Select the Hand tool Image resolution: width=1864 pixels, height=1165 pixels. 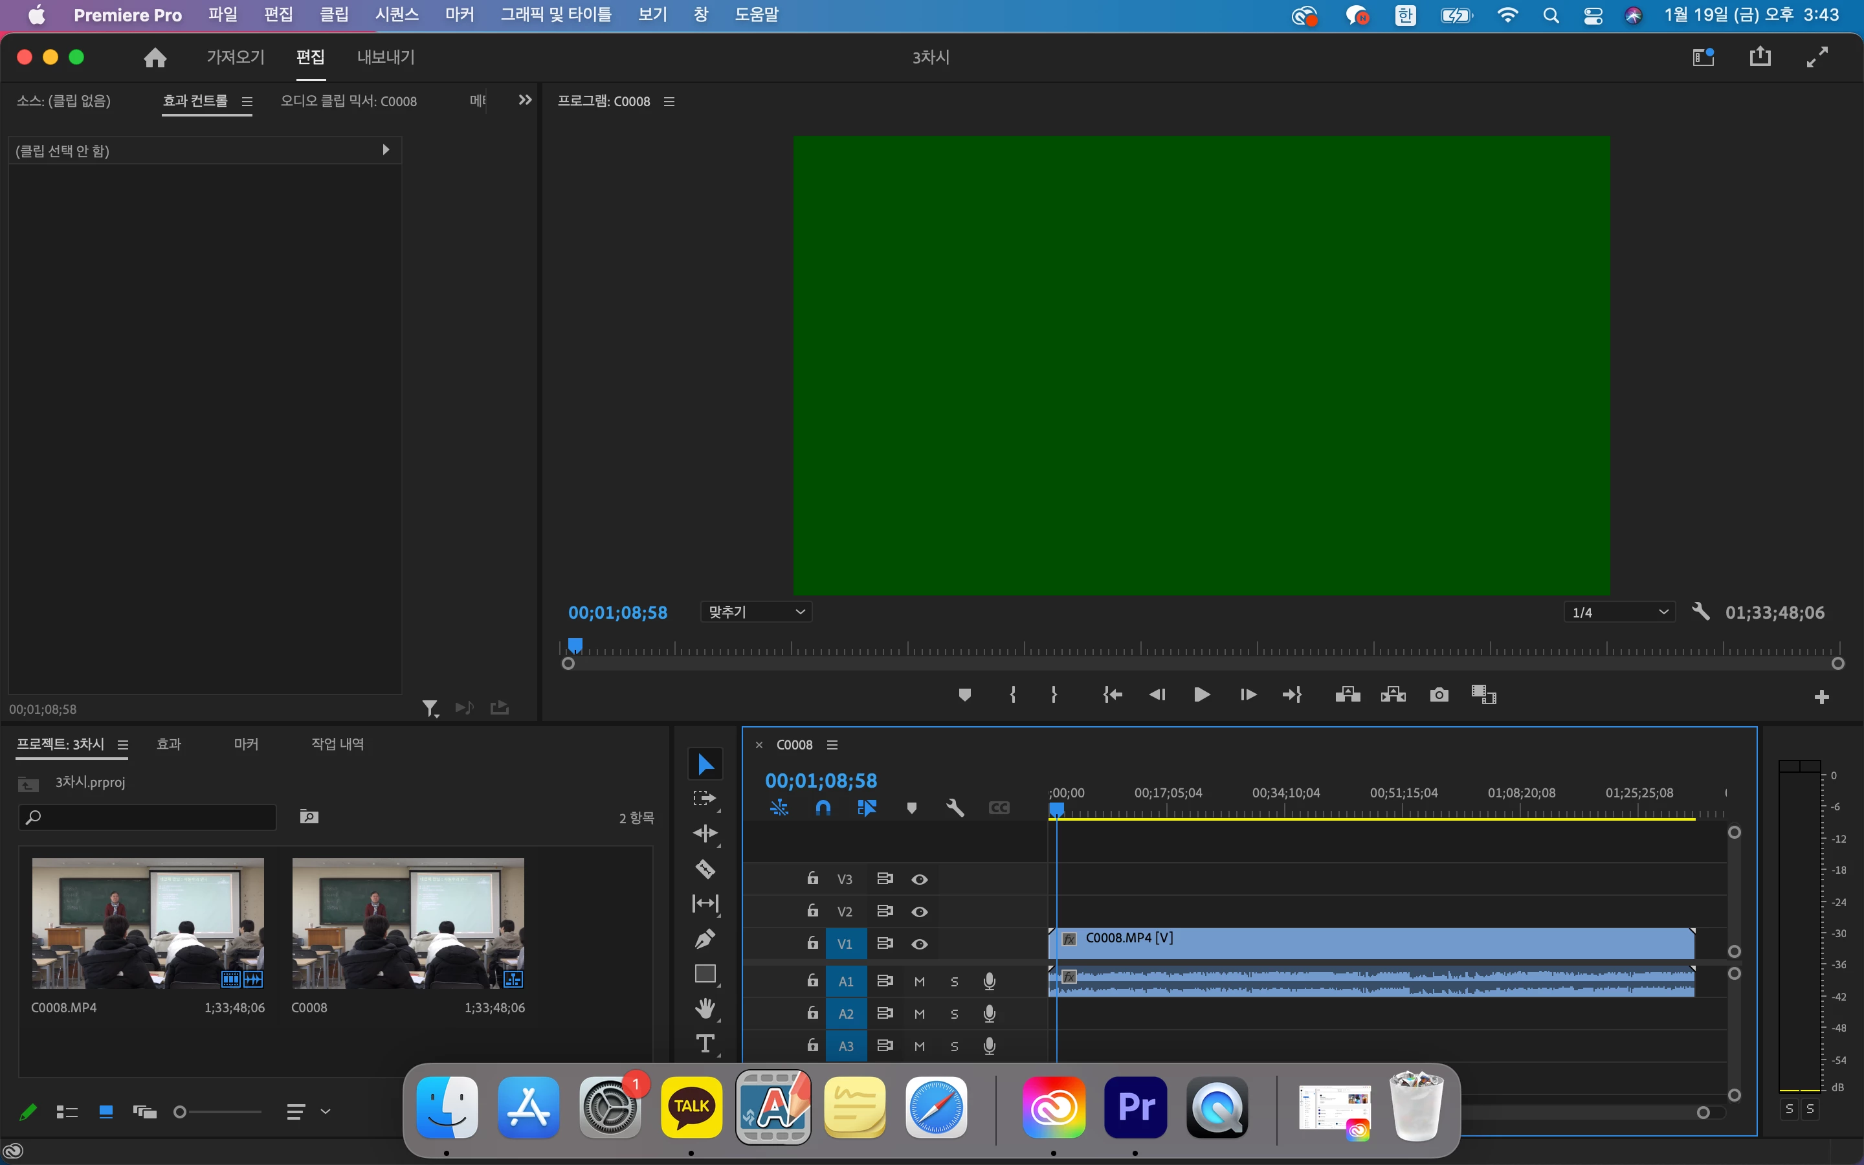(x=705, y=1008)
